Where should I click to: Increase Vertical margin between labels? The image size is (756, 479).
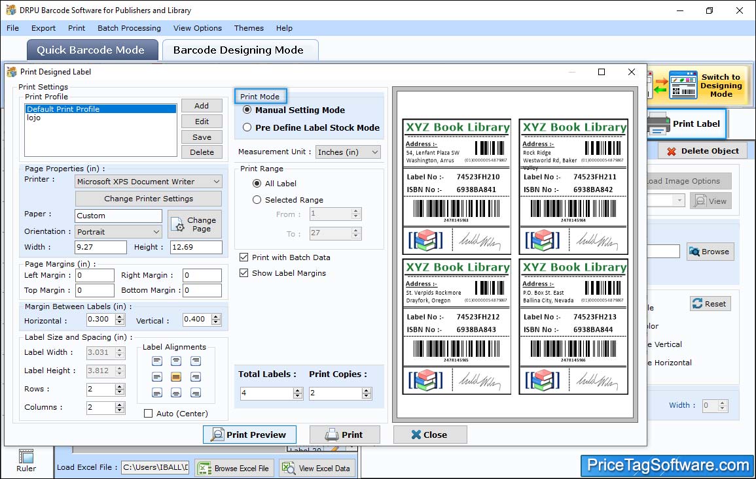point(216,316)
